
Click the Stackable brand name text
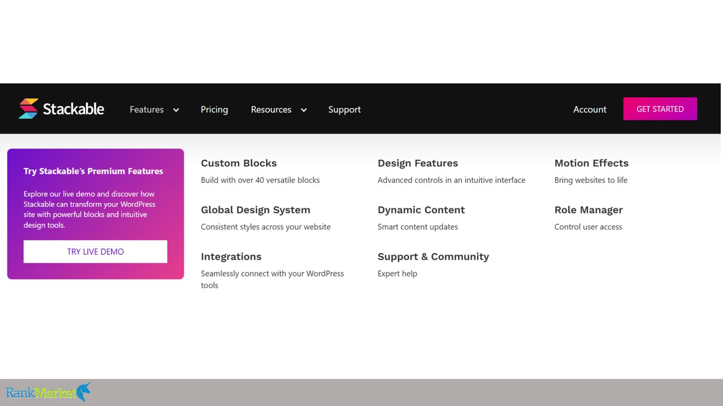click(x=74, y=109)
